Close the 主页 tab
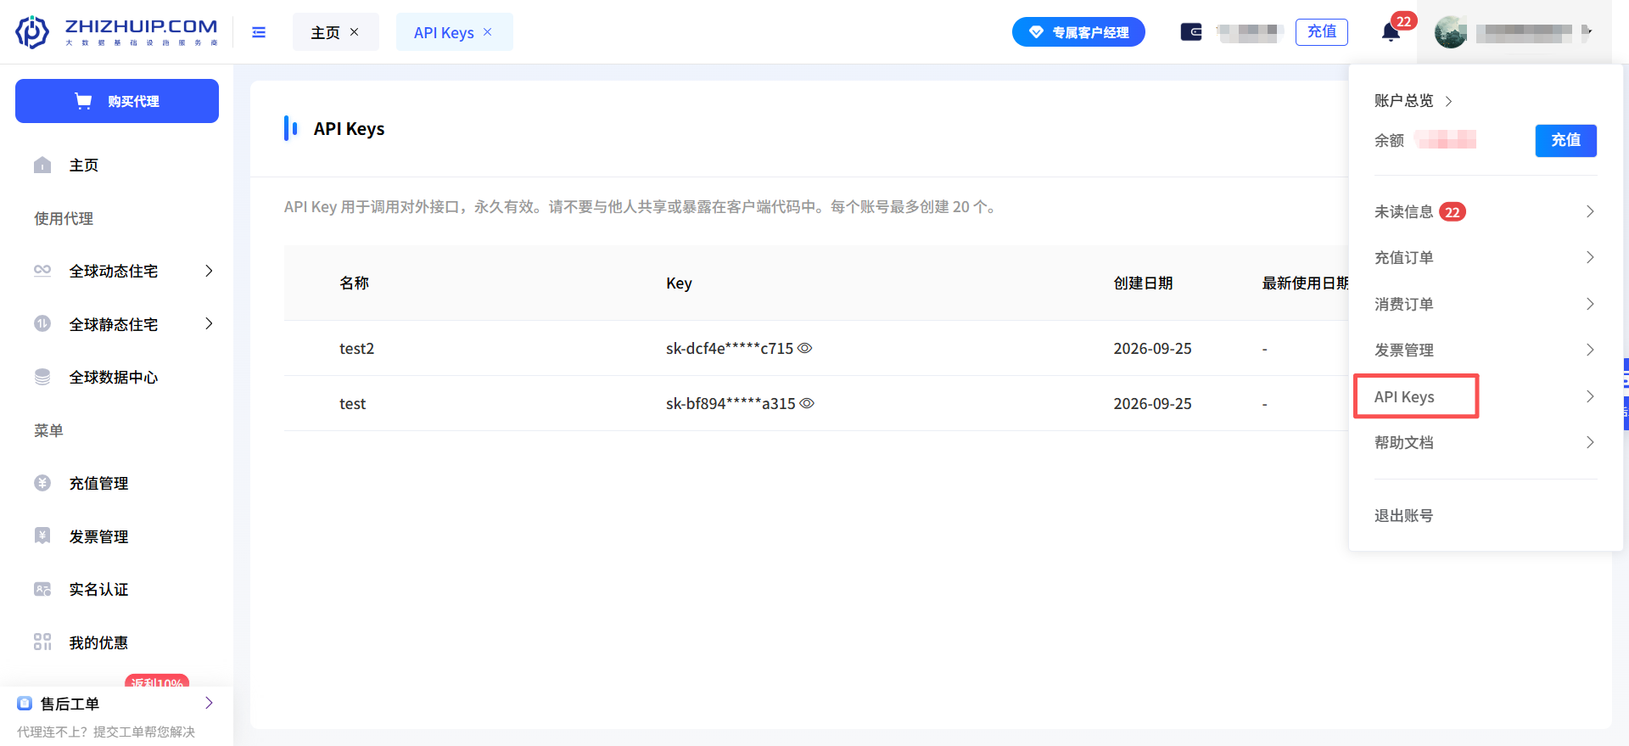The image size is (1629, 746). point(355,31)
